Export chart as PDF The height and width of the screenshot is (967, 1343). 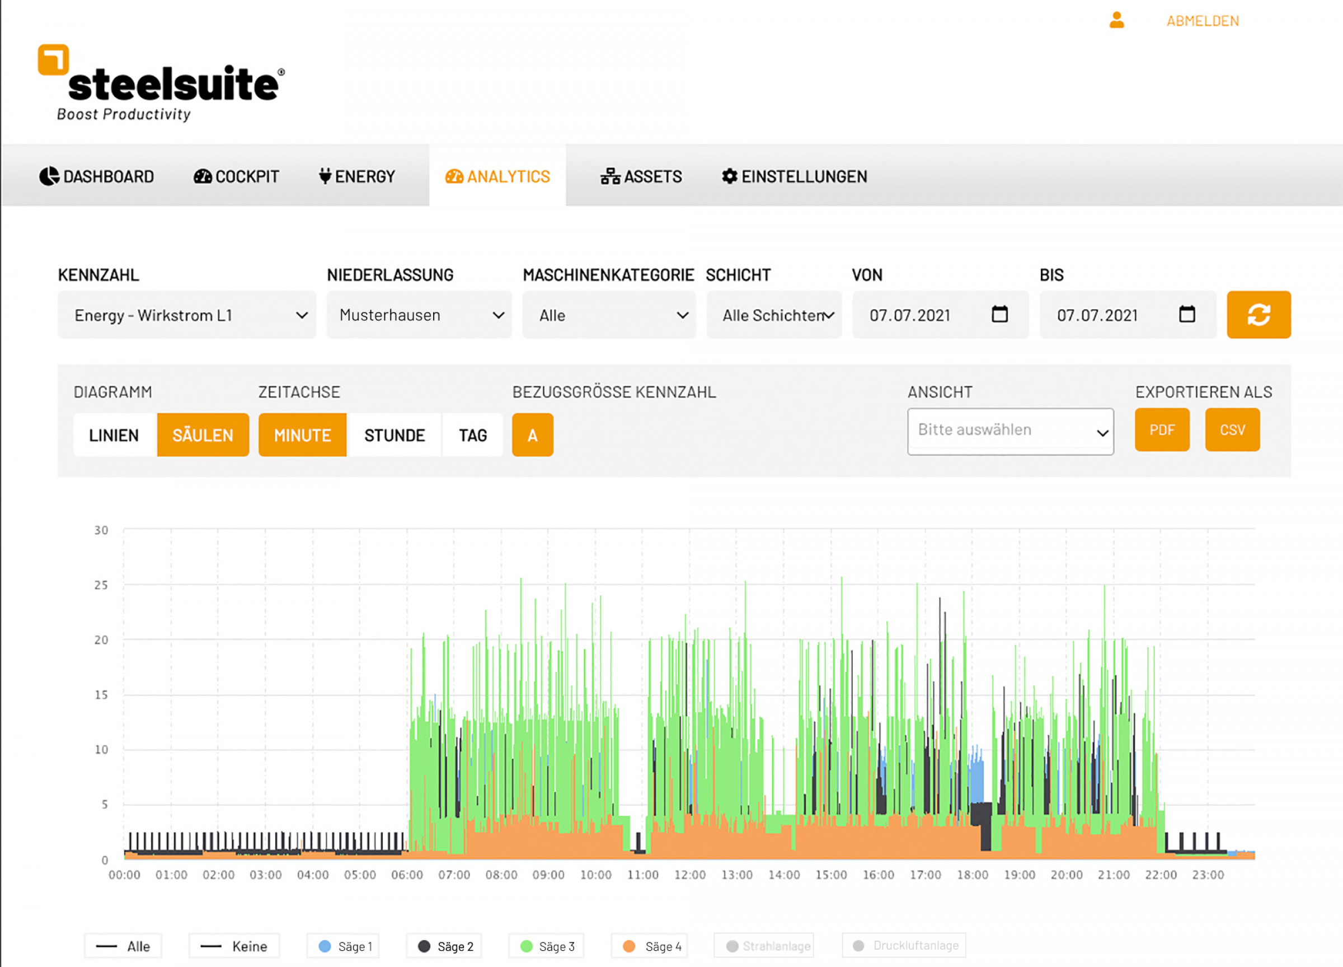[1162, 430]
